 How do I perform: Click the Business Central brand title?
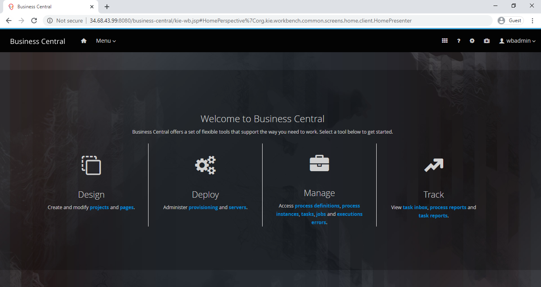[38, 41]
